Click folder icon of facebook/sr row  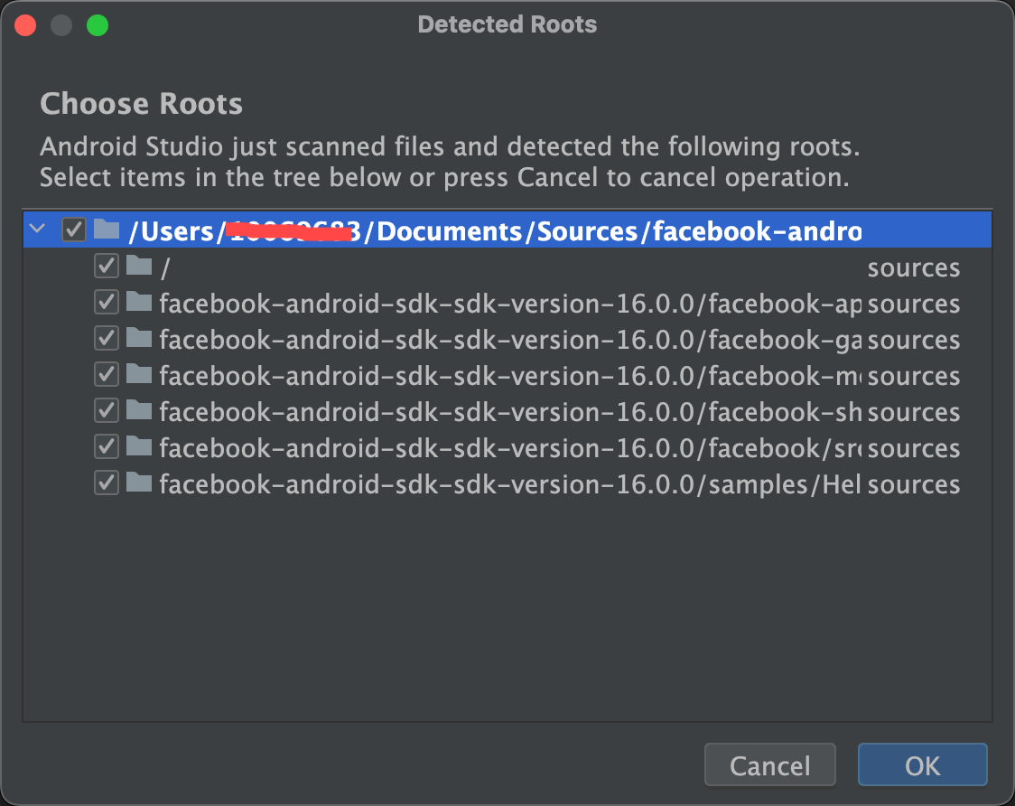(x=138, y=446)
